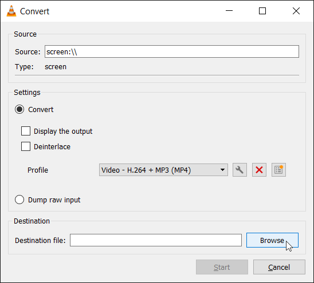Viewport: 314px width, 283px height.
Task: Delete selected profile with red X
Action: (x=259, y=170)
